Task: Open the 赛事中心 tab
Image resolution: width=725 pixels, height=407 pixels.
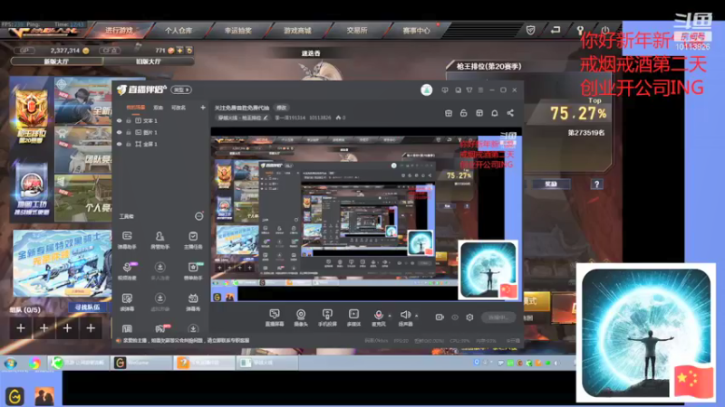Action: click(416, 31)
